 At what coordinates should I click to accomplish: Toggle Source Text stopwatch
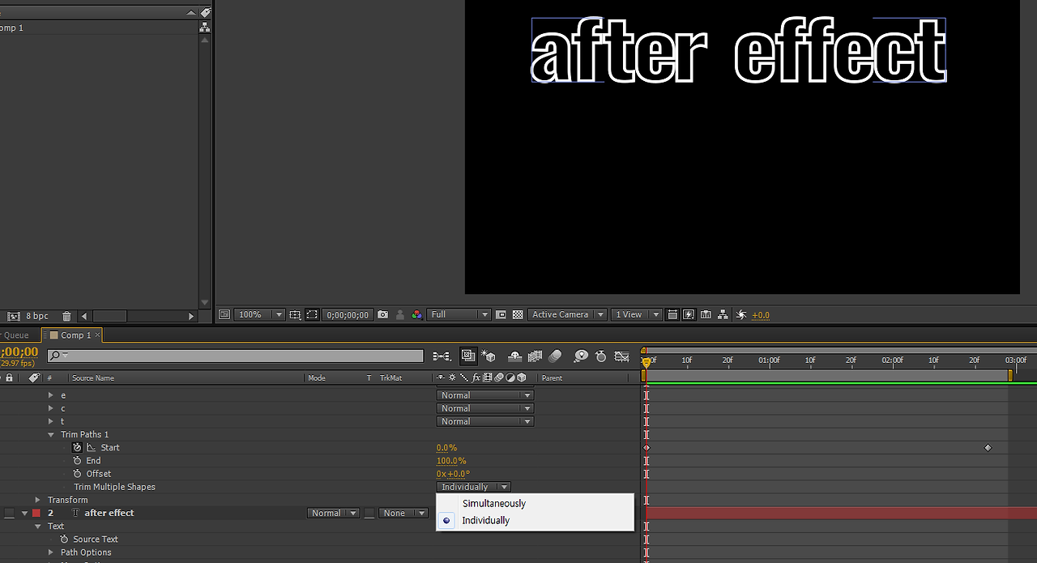[x=64, y=539]
